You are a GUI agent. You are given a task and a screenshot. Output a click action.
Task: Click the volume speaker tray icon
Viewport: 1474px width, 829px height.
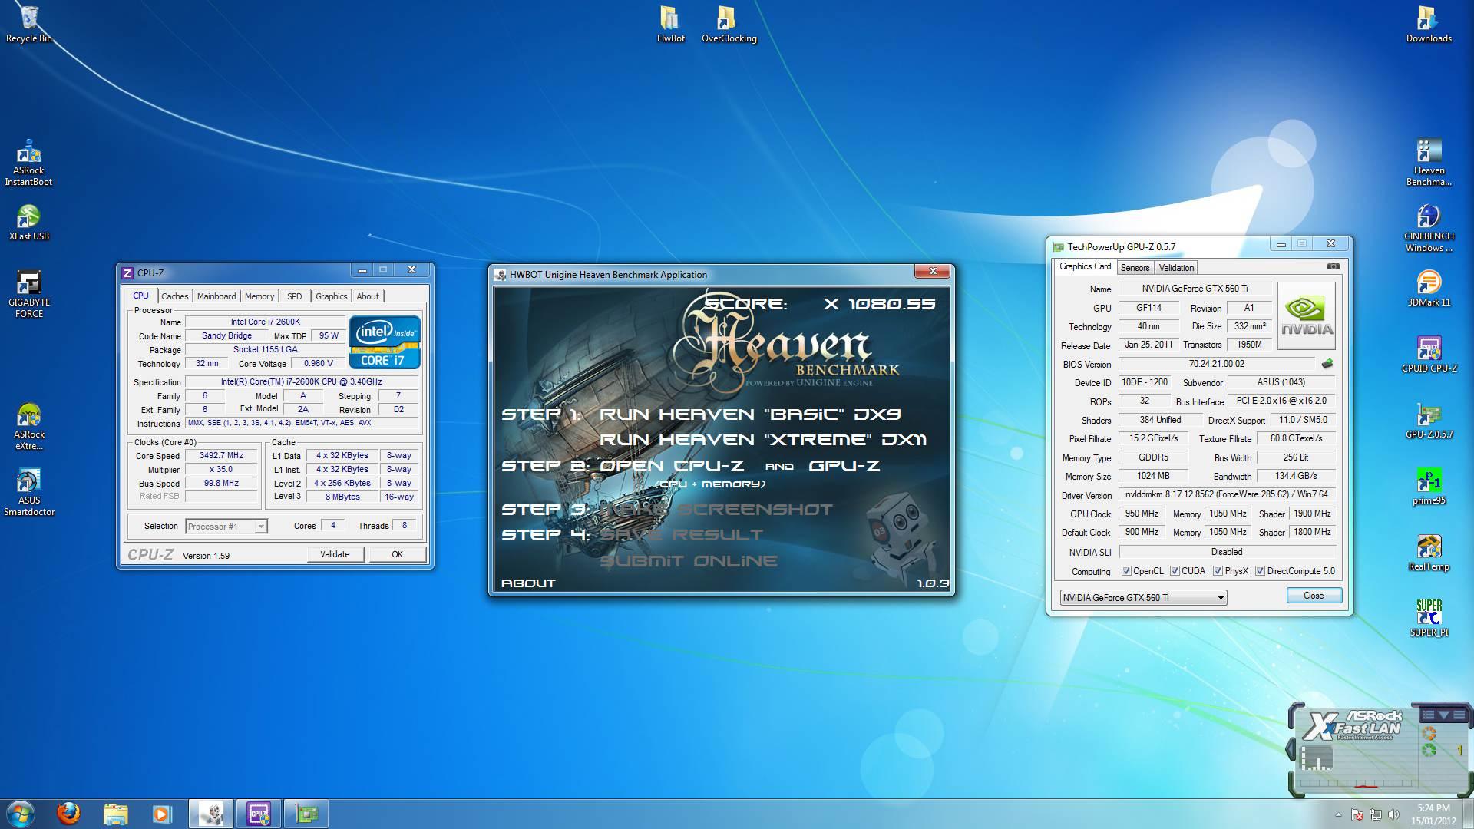(x=1393, y=814)
